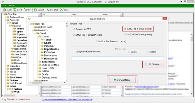This screenshot has width=195, height=103.
Task: Select Tasks folder in main tree
Action: 13,72
